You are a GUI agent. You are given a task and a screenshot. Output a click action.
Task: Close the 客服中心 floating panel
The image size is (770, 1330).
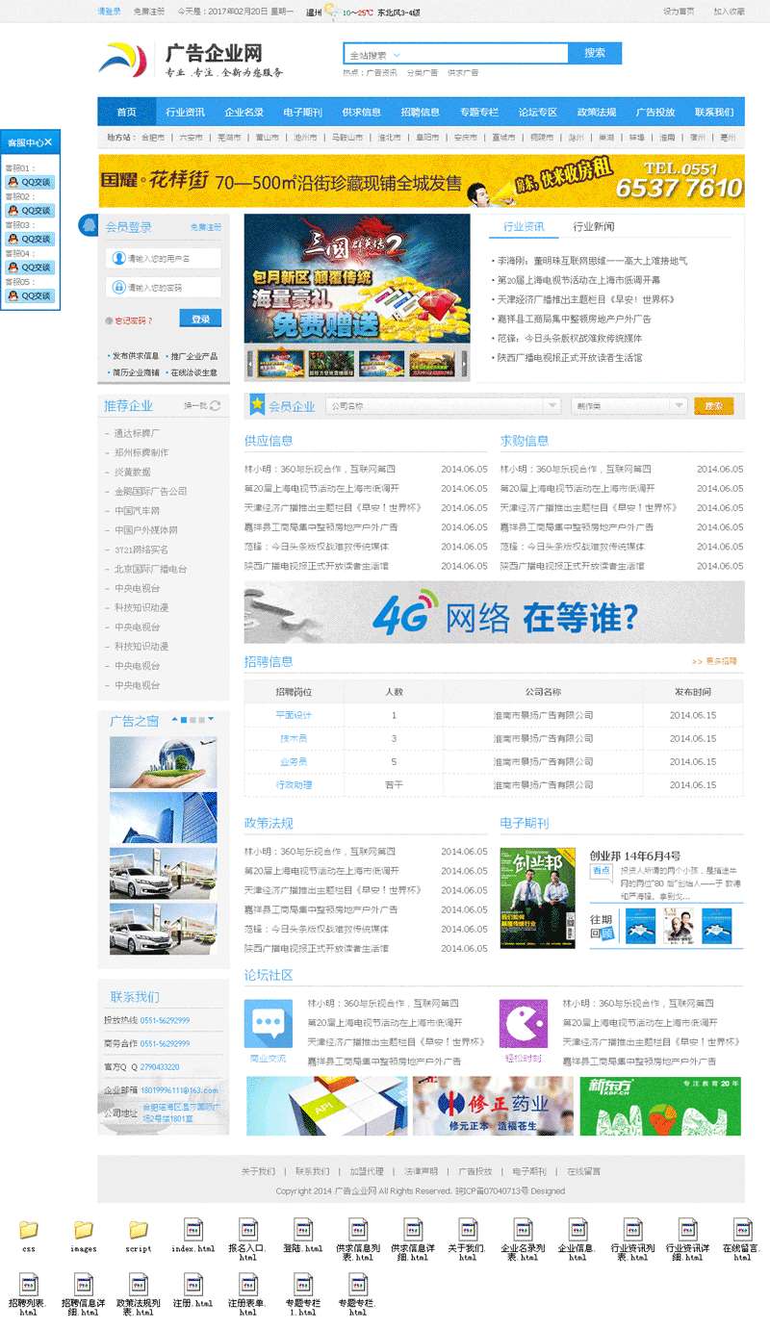48,142
